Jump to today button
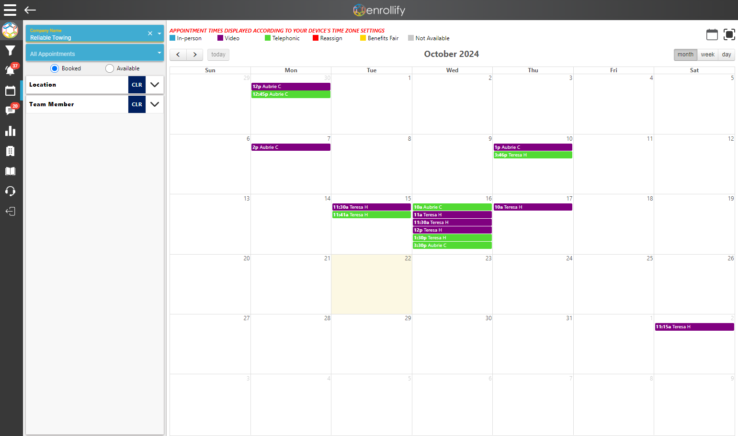 (x=218, y=55)
